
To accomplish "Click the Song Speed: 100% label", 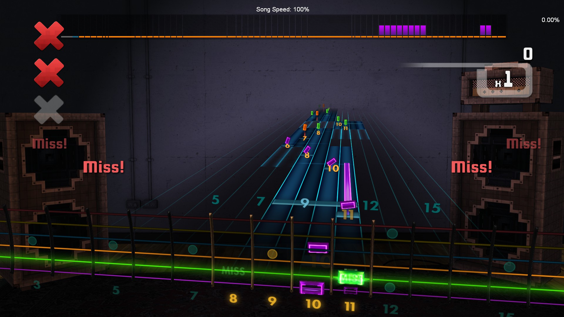I will (x=283, y=9).
